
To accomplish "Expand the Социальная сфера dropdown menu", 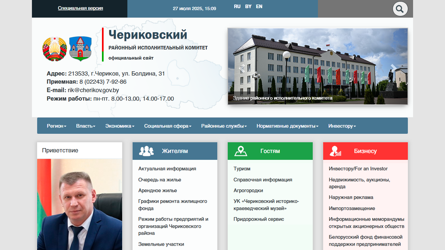I will 168,126.
